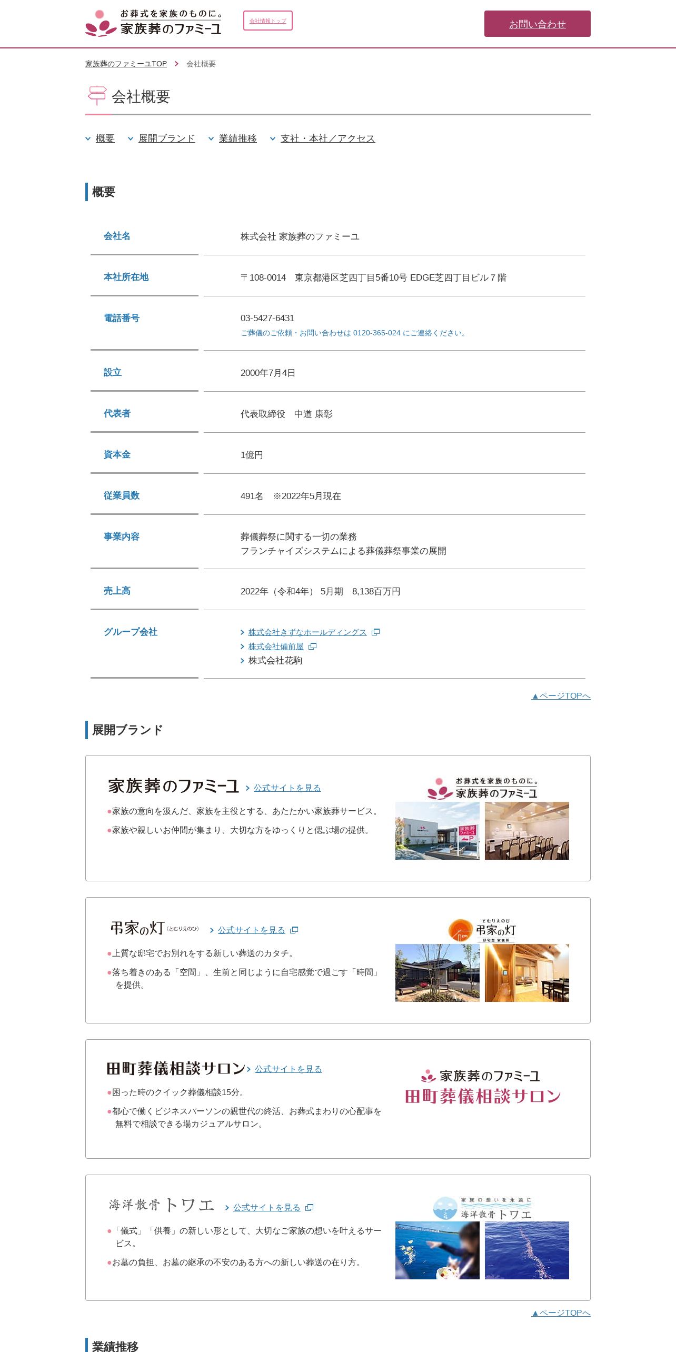Click the 8,138百万円 sales figure
The width and height of the screenshot is (676, 1352).
[376, 592]
